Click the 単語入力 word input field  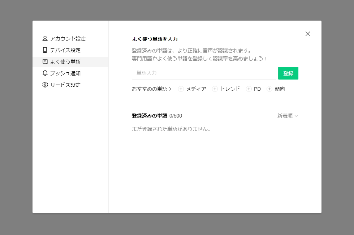click(204, 73)
